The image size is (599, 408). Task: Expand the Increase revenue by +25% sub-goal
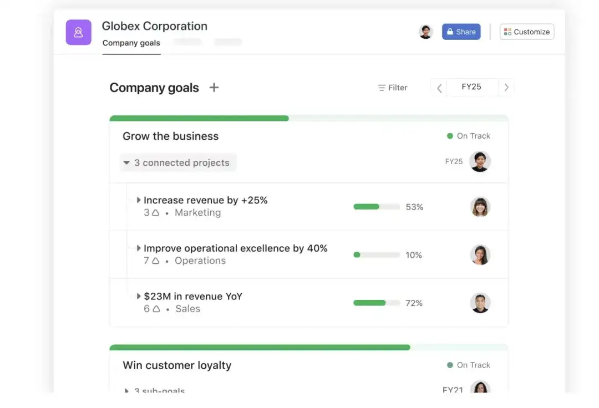(138, 200)
